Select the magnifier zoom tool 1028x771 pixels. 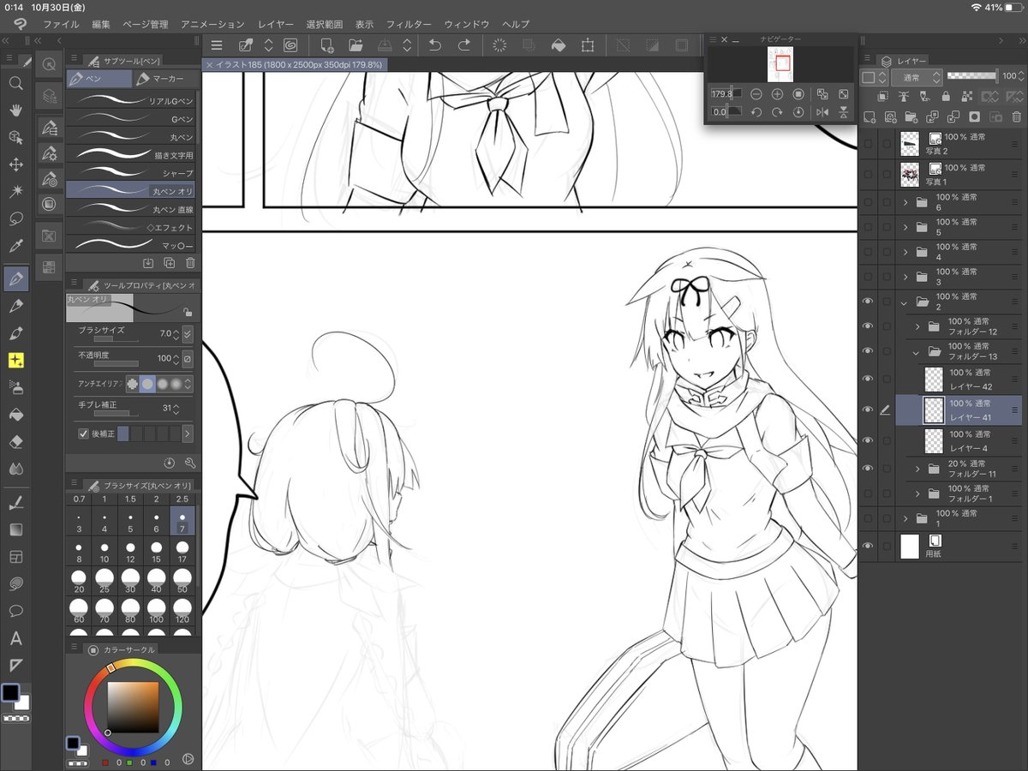tap(15, 83)
